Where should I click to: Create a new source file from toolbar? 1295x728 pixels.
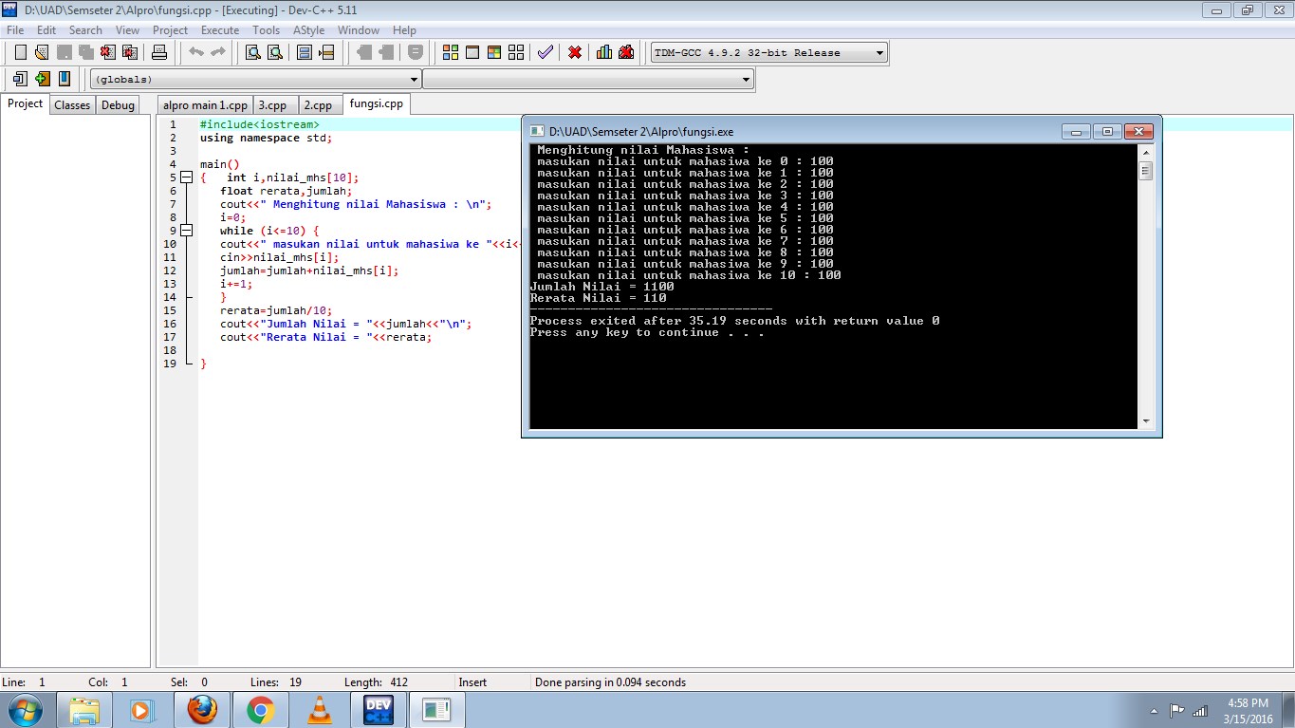pyautogui.click(x=20, y=52)
